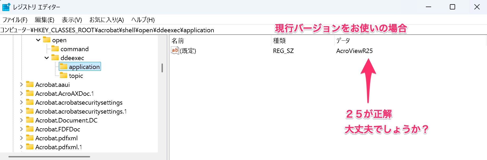Image resolution: width=487 pixels, height=160 pixels.
Task: Open the 編集(E) menu
Action: pos(45,20)
